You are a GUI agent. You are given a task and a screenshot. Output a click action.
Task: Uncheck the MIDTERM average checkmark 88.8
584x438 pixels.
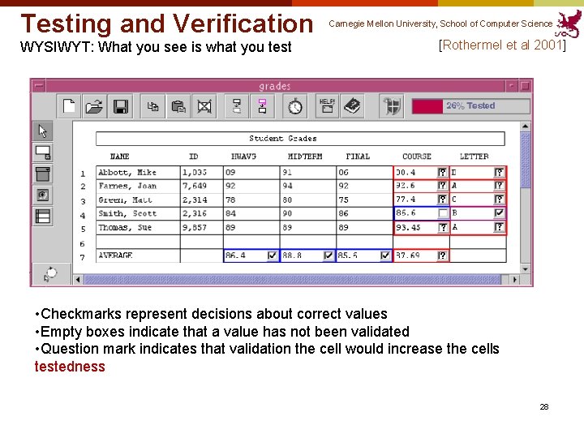pyautogui.click(x=328, y=255)
